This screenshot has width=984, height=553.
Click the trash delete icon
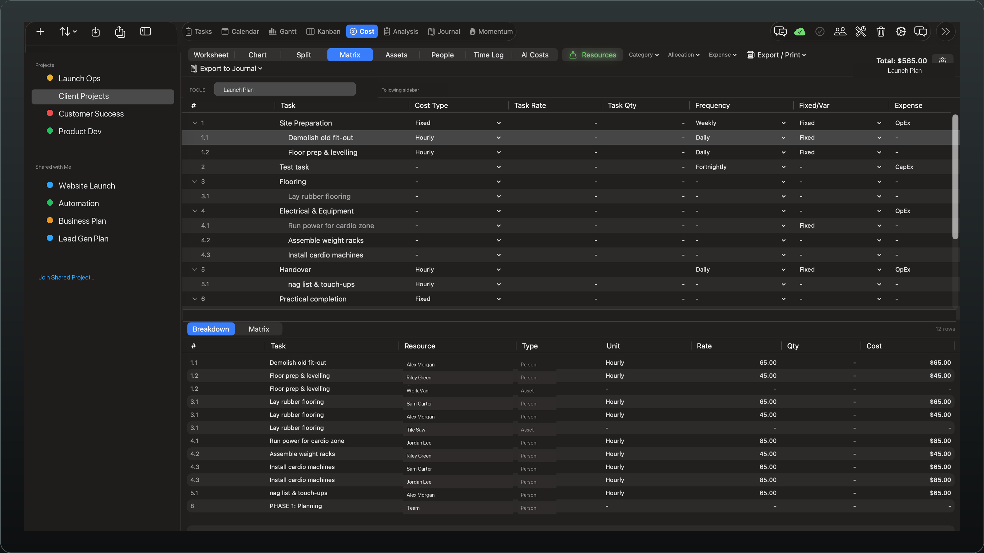[x=881, y=31]
